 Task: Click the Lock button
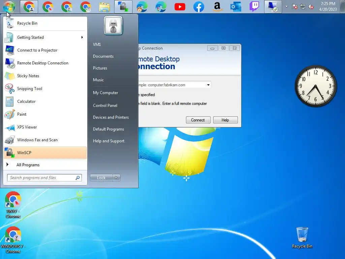click(101, 178)
